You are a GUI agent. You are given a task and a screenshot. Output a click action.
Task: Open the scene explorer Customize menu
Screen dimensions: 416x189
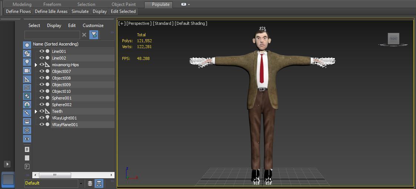(x=93, y=26)
